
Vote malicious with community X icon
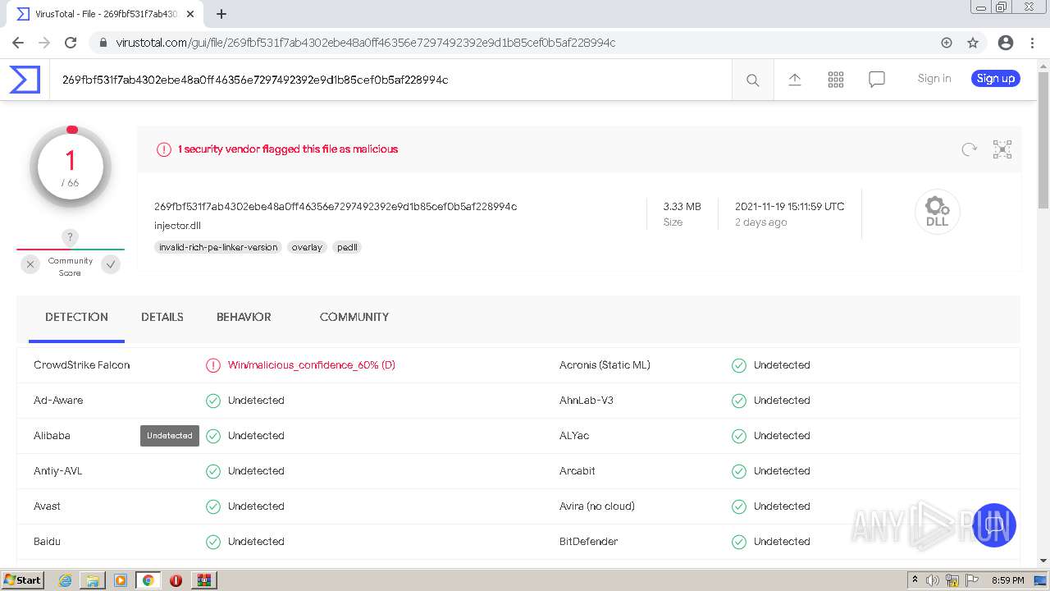pos(30,264)
